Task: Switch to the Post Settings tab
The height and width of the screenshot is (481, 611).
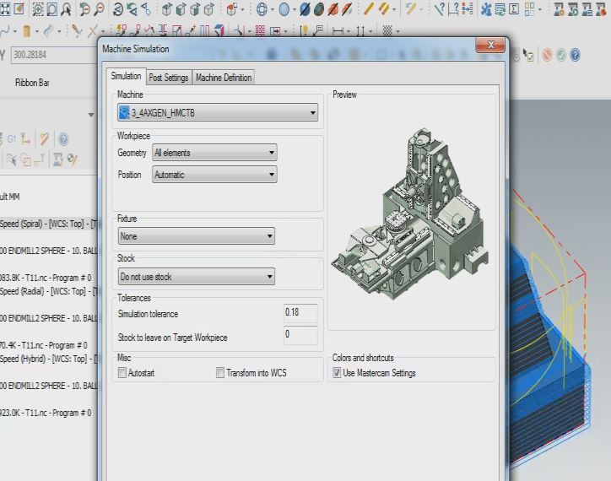Action: click(x=169, y=78)
